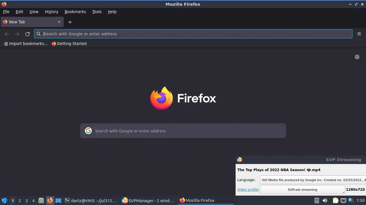This screenshot has height=205, width=366.
Task: Open Getting Started bookmark
Action: pos(69,44)
